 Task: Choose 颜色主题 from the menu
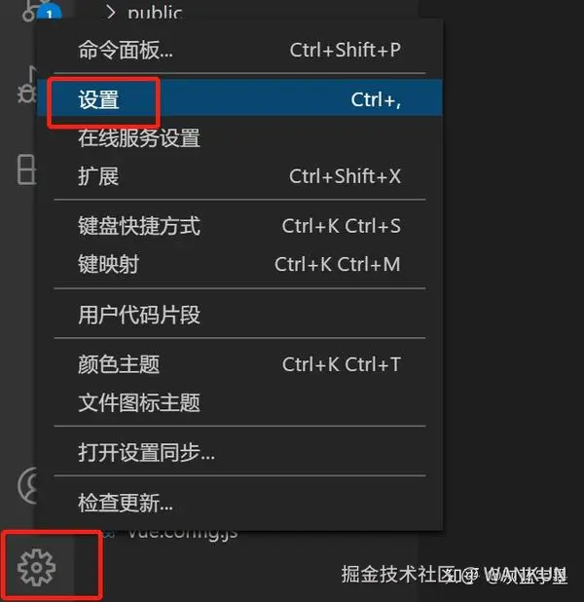(x=239, y=364)
